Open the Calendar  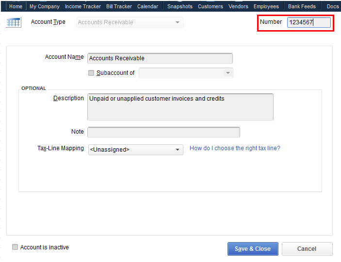pyautogui.click(x=147, y=6)
